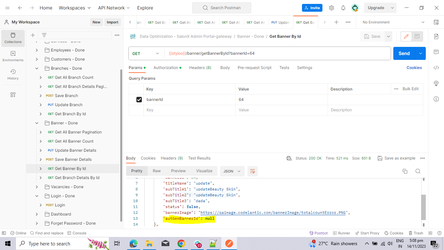Open the Tests tab
The image size is (444, 250).
(284, 68)
